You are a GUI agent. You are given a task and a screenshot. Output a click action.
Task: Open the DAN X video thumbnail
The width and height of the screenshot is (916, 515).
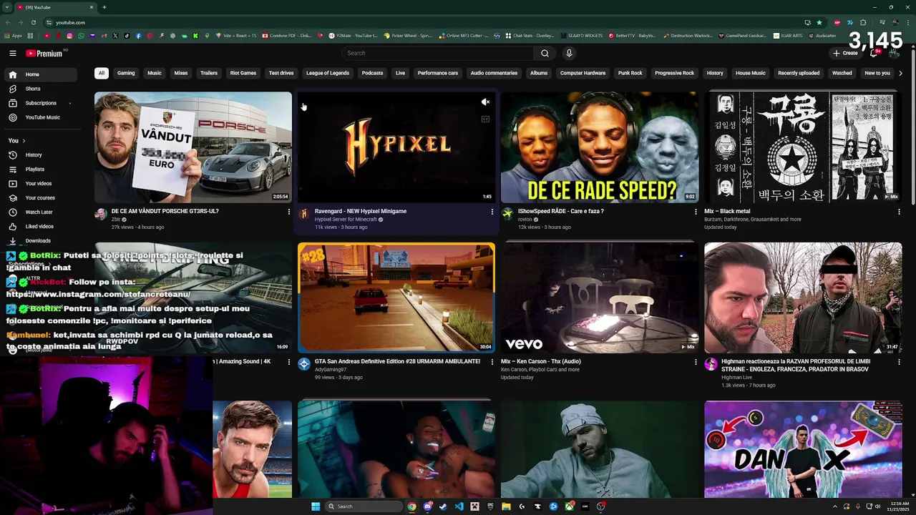point(803,449)
